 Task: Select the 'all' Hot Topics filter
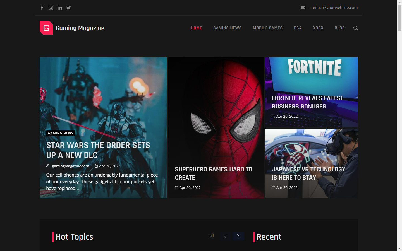[212, 236]
